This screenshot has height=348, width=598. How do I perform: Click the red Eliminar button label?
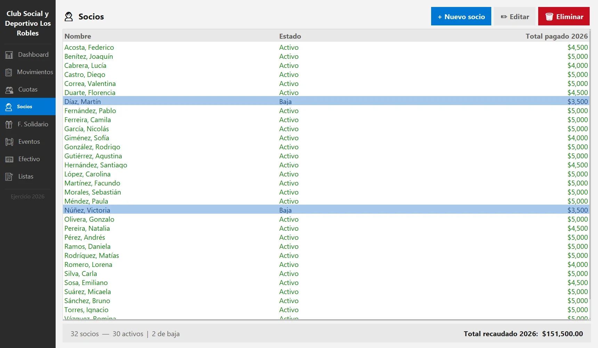point(570,17)
